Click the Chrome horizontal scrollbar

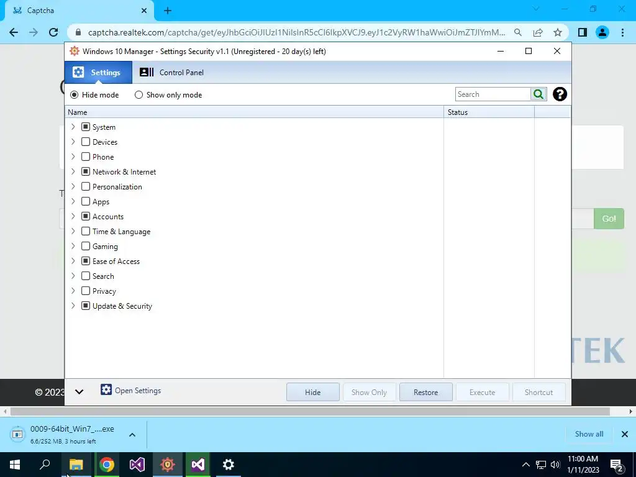(310, 412)
